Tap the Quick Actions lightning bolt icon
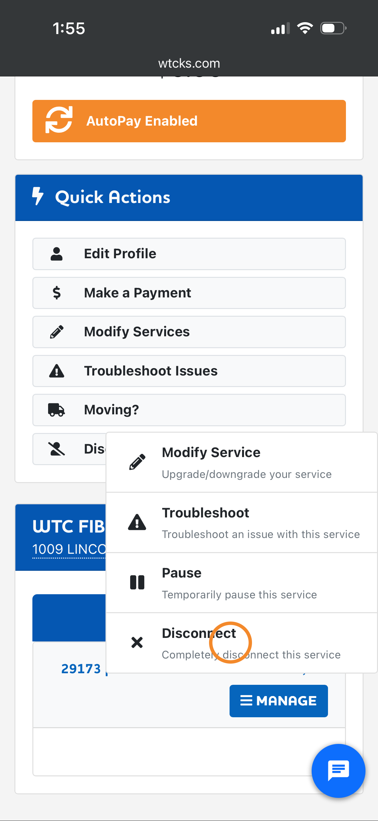378x821 pixels. [x=38, y=196]
